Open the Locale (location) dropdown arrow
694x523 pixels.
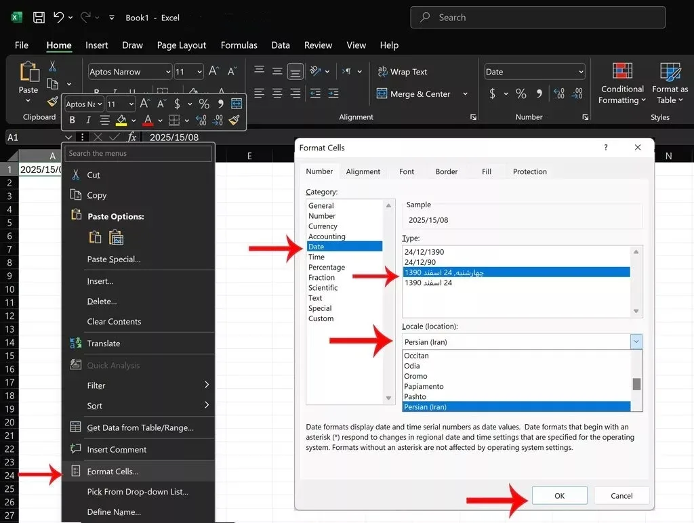pos(636,341)
